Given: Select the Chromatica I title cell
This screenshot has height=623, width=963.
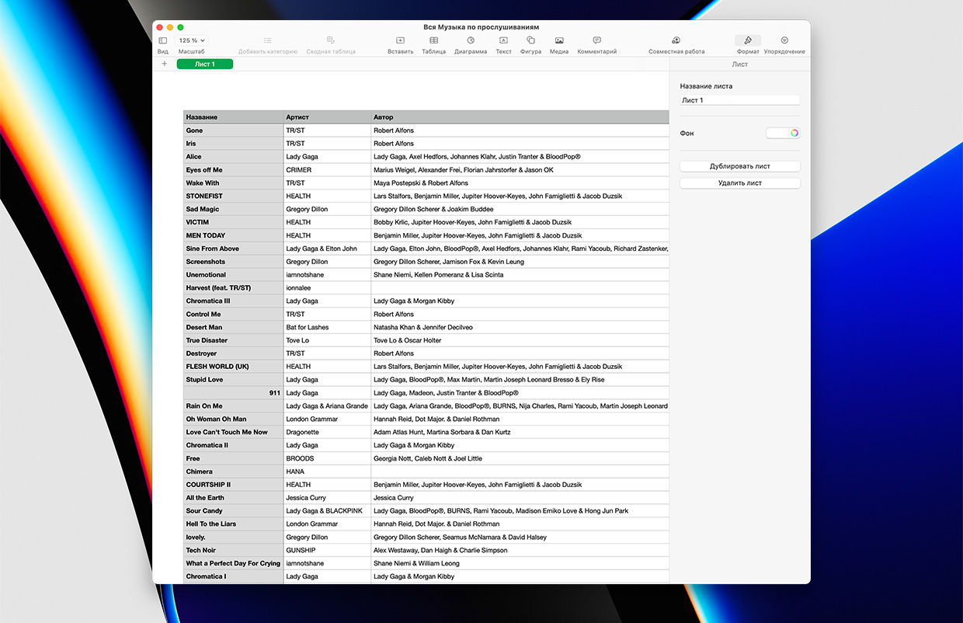Looking at the screenshot, I should (x=233, y=577).
